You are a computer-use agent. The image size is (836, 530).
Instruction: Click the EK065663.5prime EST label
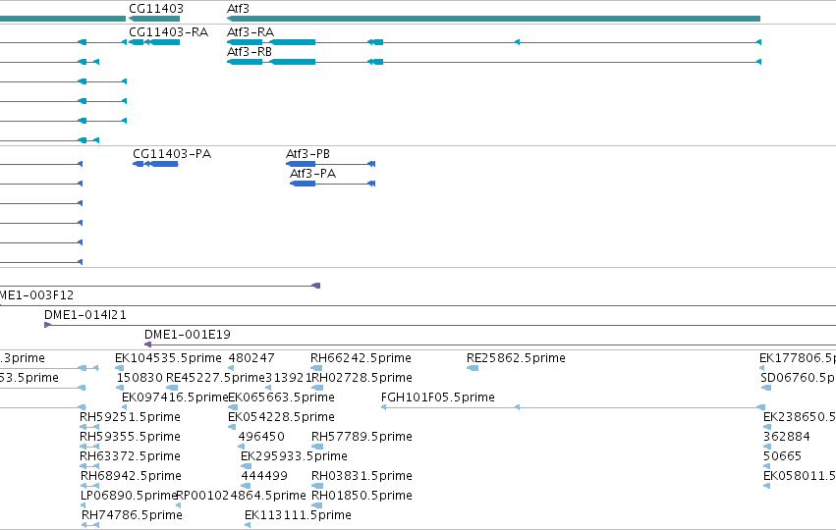(281, 397)
